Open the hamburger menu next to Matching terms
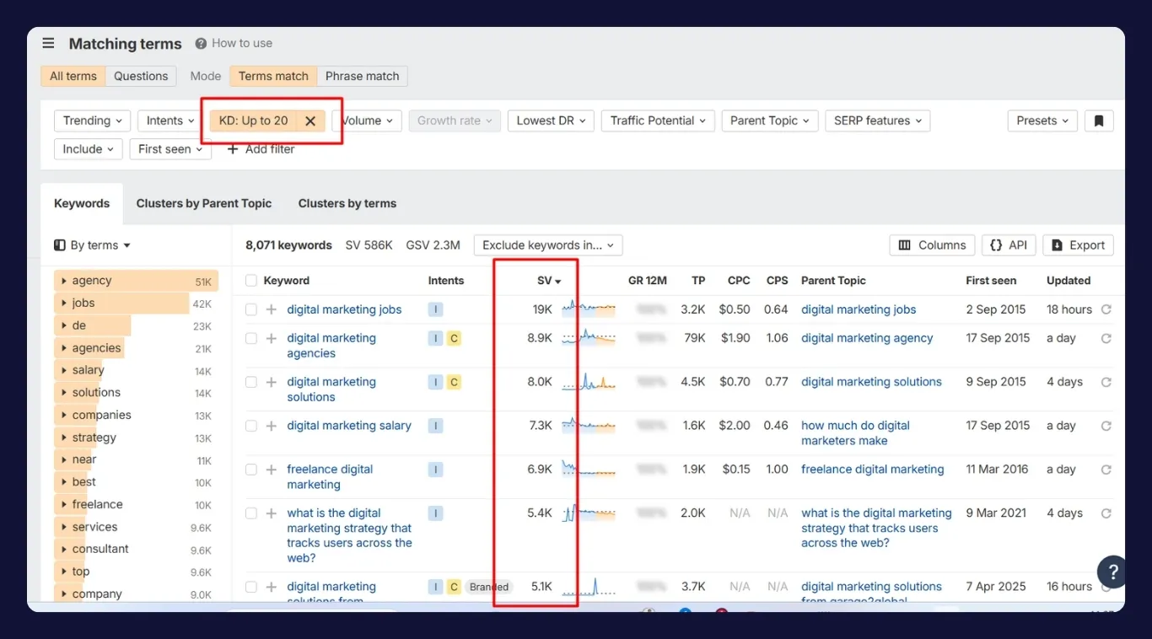This screenshot has width=1152, height=639. pos(48,43)
